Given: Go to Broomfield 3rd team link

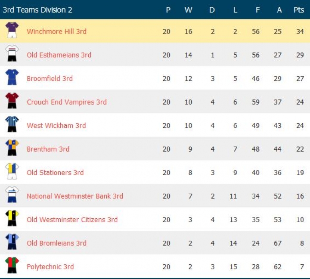Looking at the screenshot, I should (50, 78).
